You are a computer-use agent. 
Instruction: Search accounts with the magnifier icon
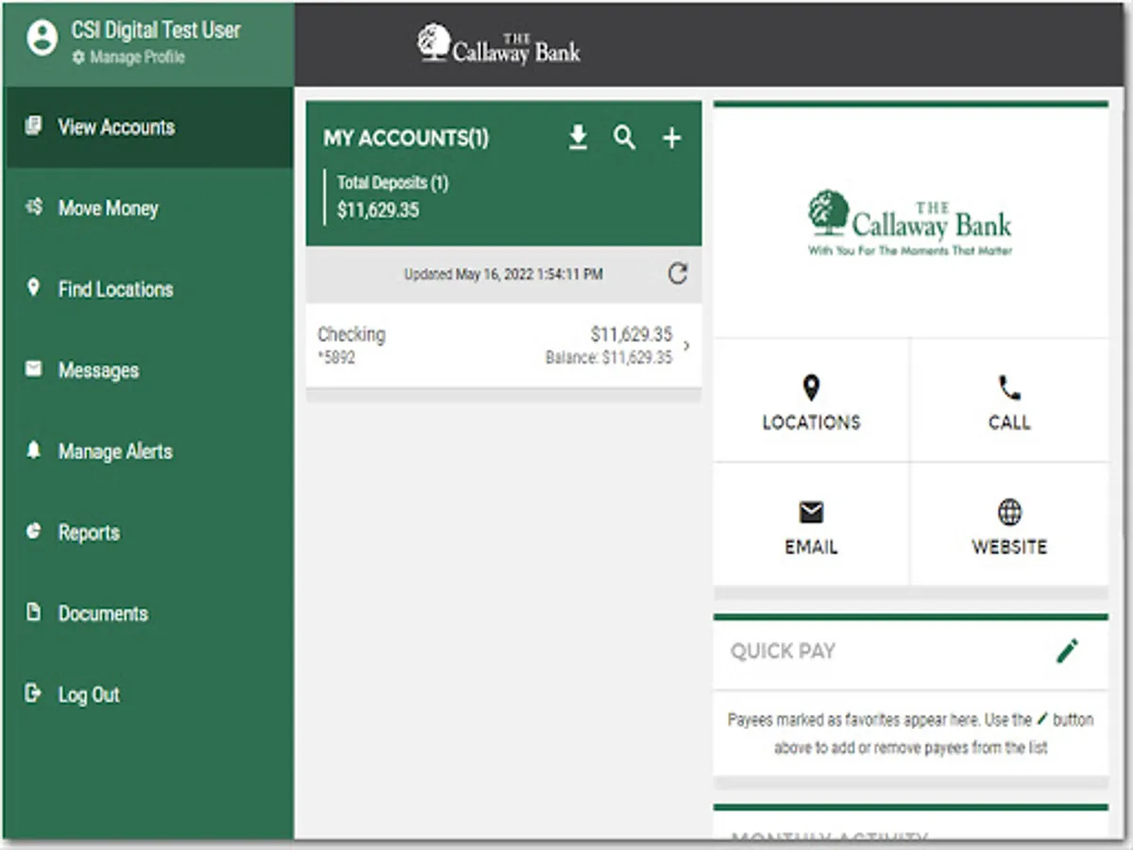[x=624, y=138]
